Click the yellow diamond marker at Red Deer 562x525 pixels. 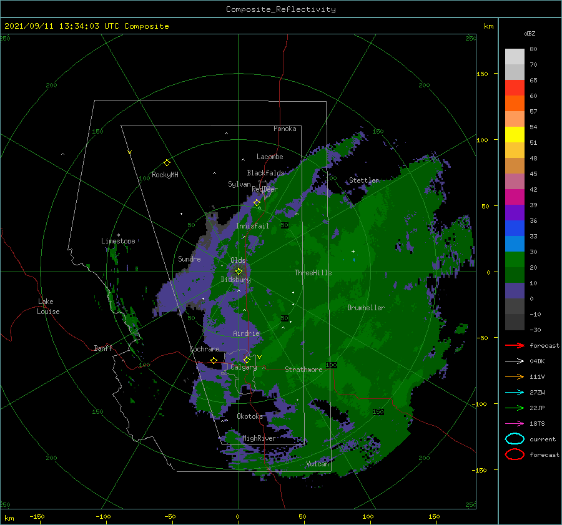pyautogui.click(x=257, y=203)
